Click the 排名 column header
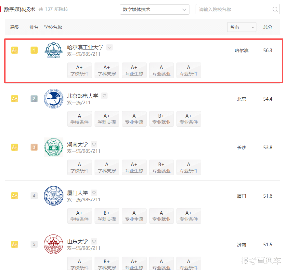 (34, 27)
